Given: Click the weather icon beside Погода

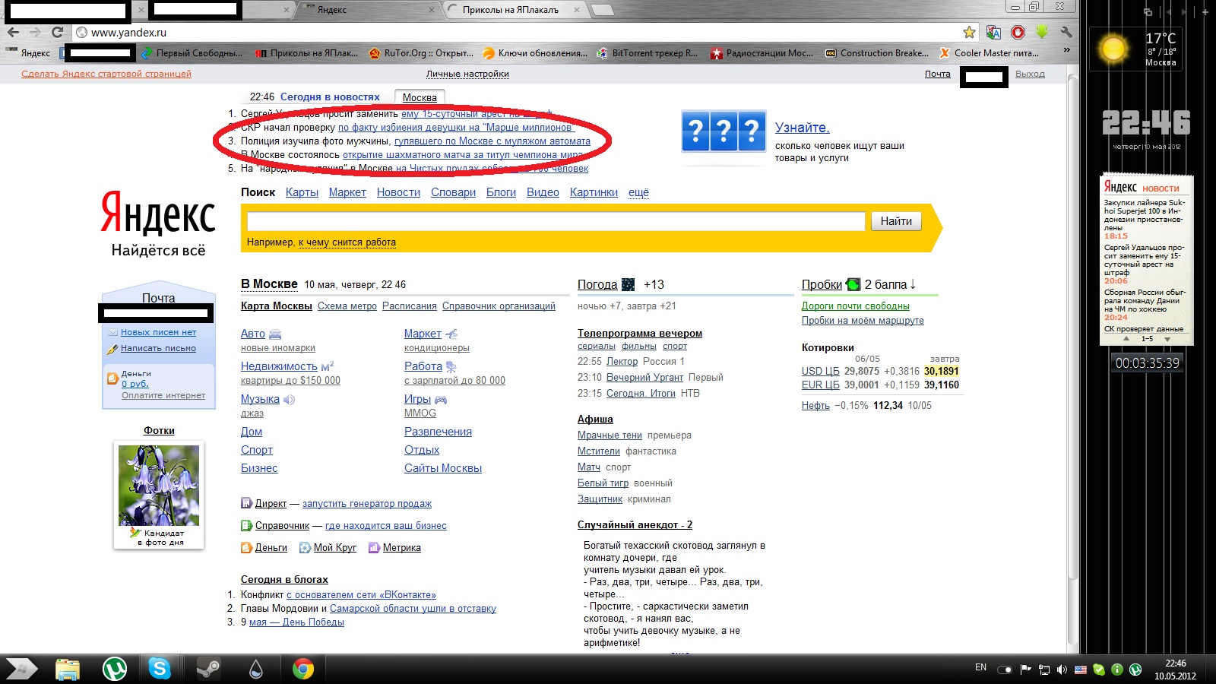Looking at the screenshot, I should [628, 284].
